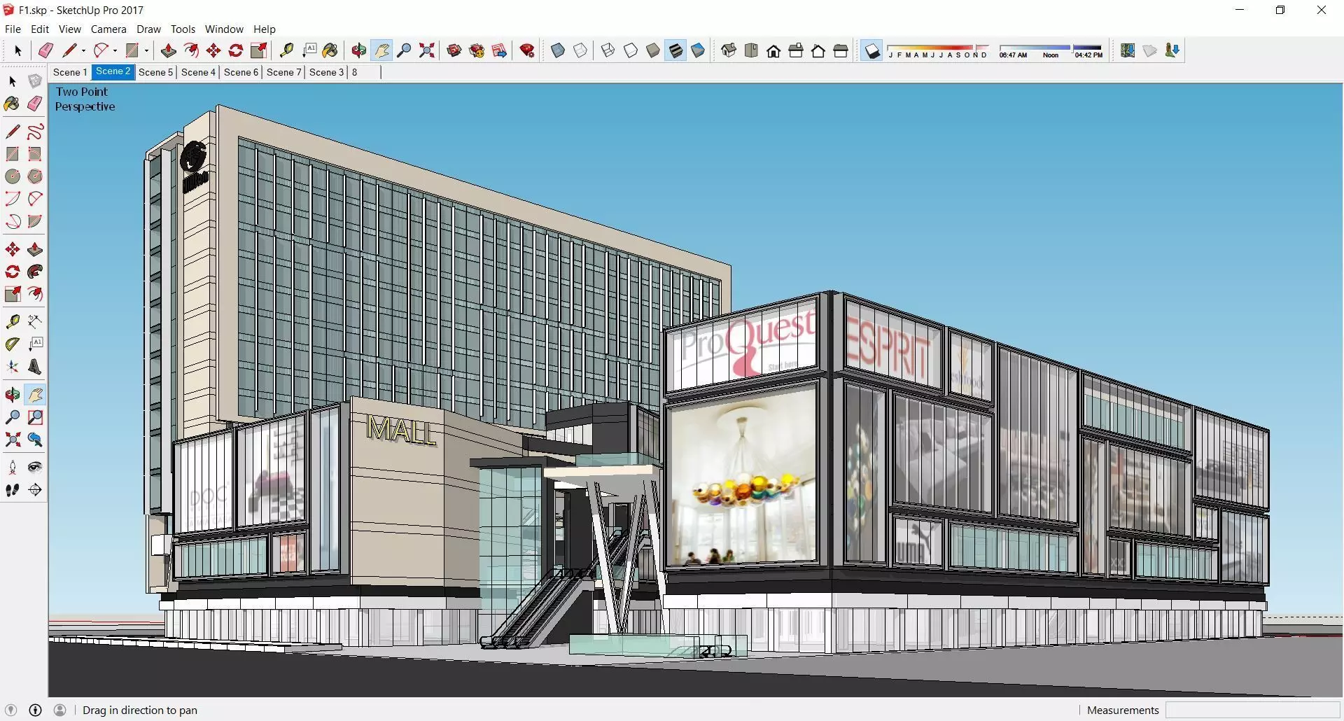Image resolution: width=1344 pixels, height=721 pixels.
Task: Toggle Show/Hide Shadows button
Action: pos(871,50)
